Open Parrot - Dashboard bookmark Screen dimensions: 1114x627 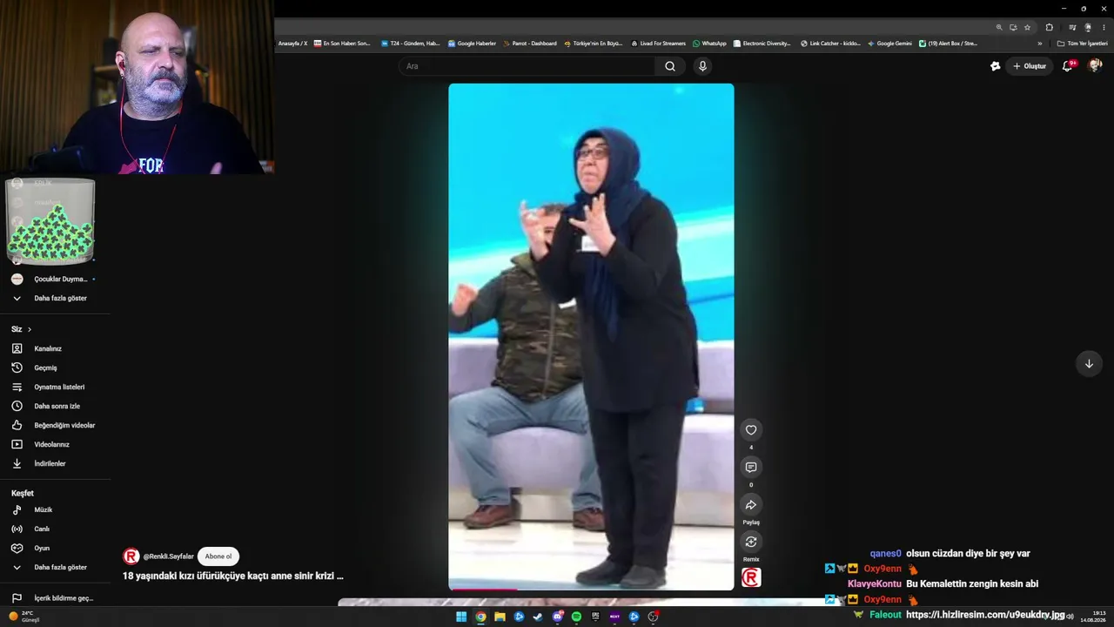[x=530, y=44]
